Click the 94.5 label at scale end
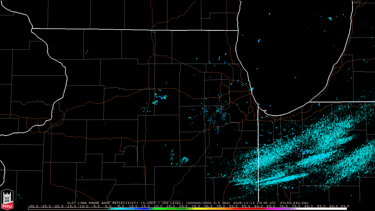 [x=345, y=206]
